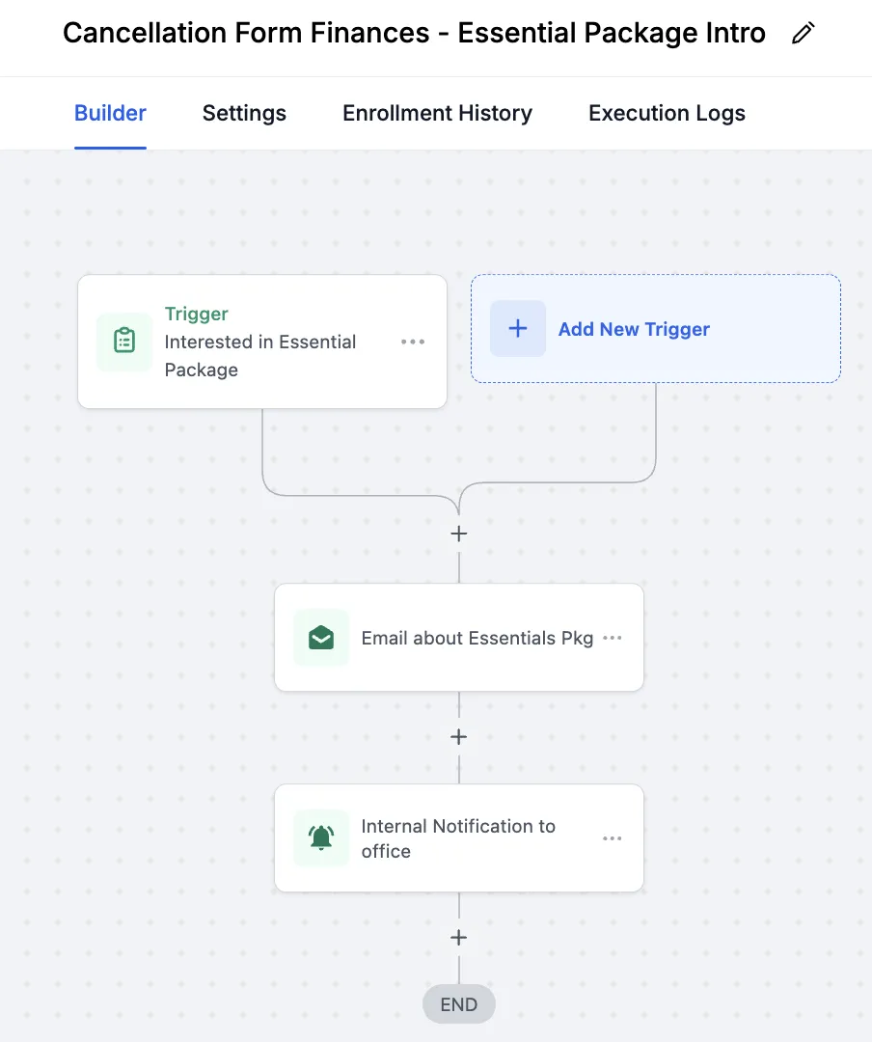Open the Trigger card three-dot menu

[x=413, y=342]
